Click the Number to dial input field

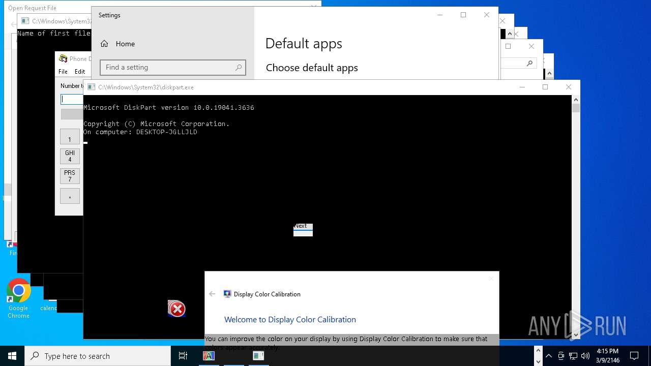pos(72,99)
